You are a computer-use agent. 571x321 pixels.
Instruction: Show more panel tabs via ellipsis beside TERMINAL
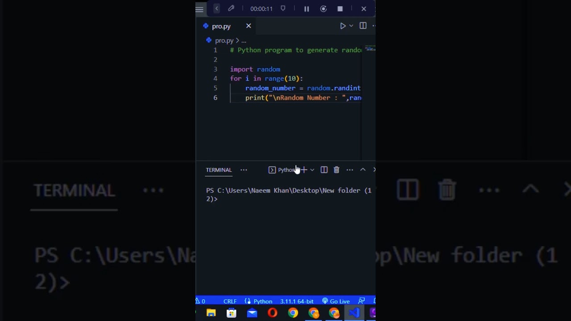(244, 170)
